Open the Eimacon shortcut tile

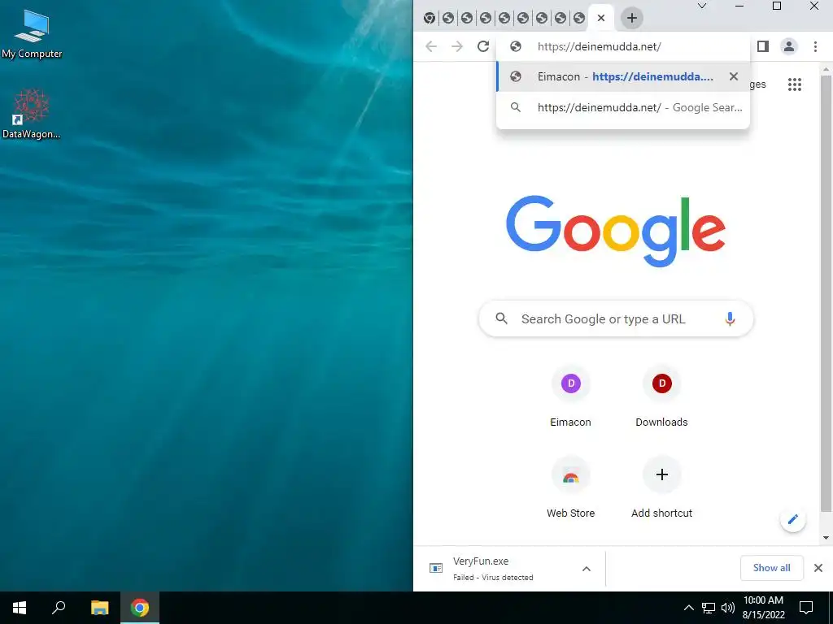(x=570, y=396)
